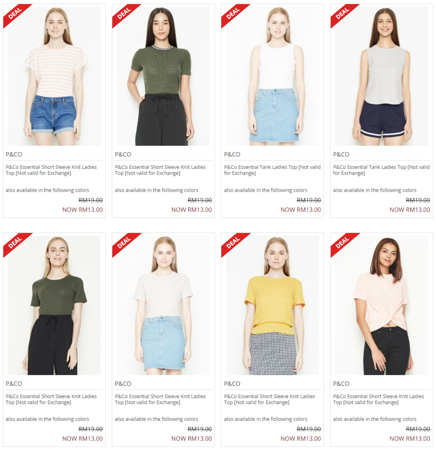Open the grey tank top product photo

click(x=381, y=76)
